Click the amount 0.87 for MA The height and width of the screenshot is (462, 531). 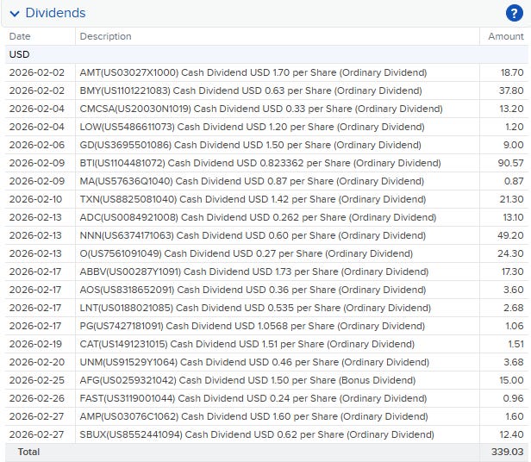tap(514, 181)
